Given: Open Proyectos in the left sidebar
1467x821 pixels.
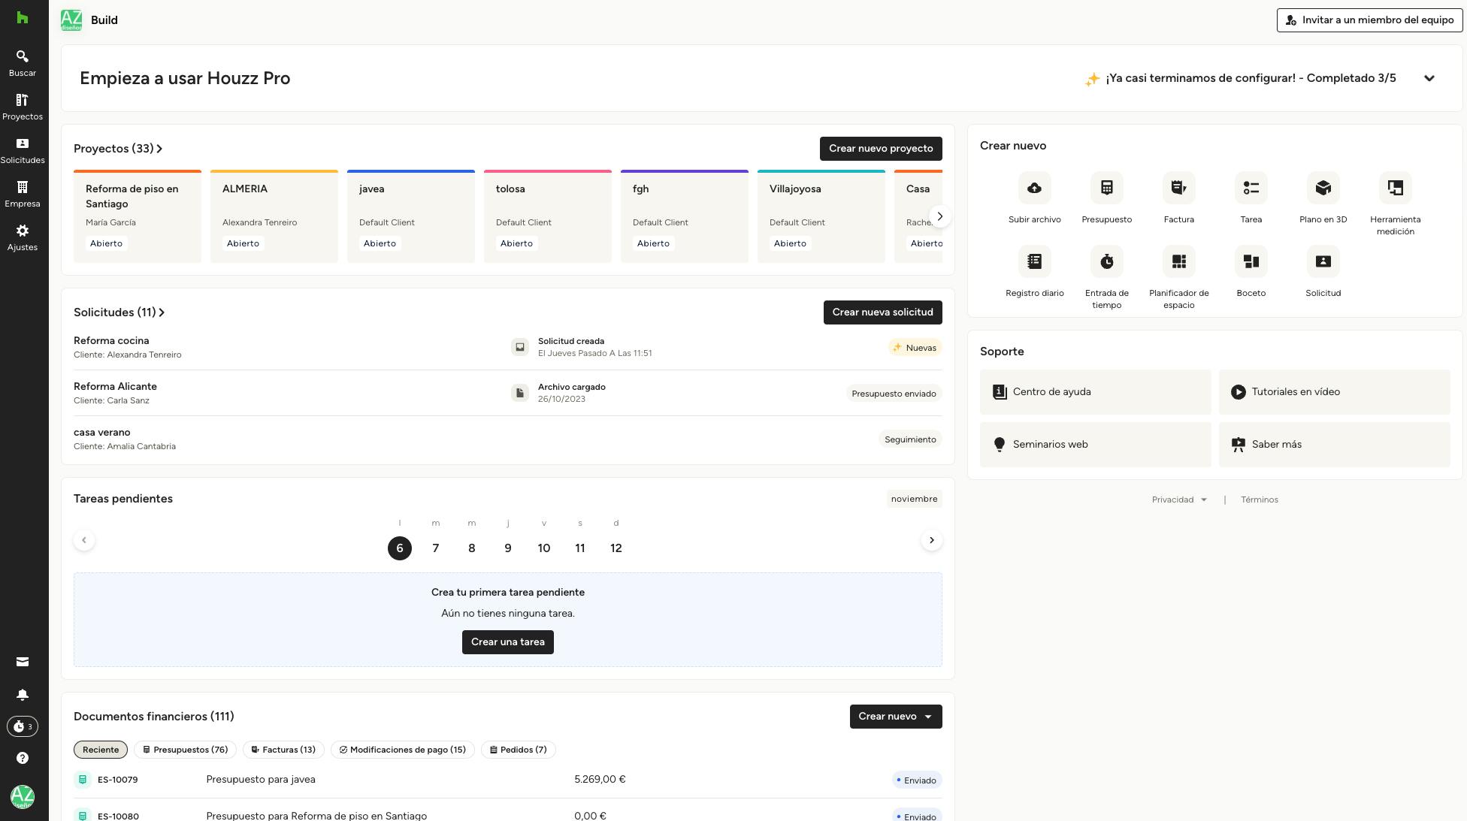Looking at the screenshot, I should pos(23,107).
